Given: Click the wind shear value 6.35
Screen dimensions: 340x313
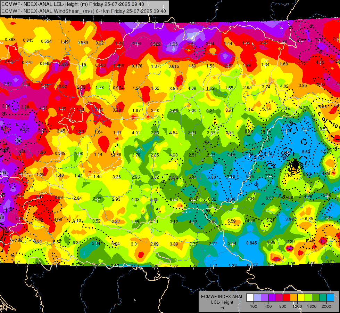Looking at the screenshot, I should click(309, 218).
